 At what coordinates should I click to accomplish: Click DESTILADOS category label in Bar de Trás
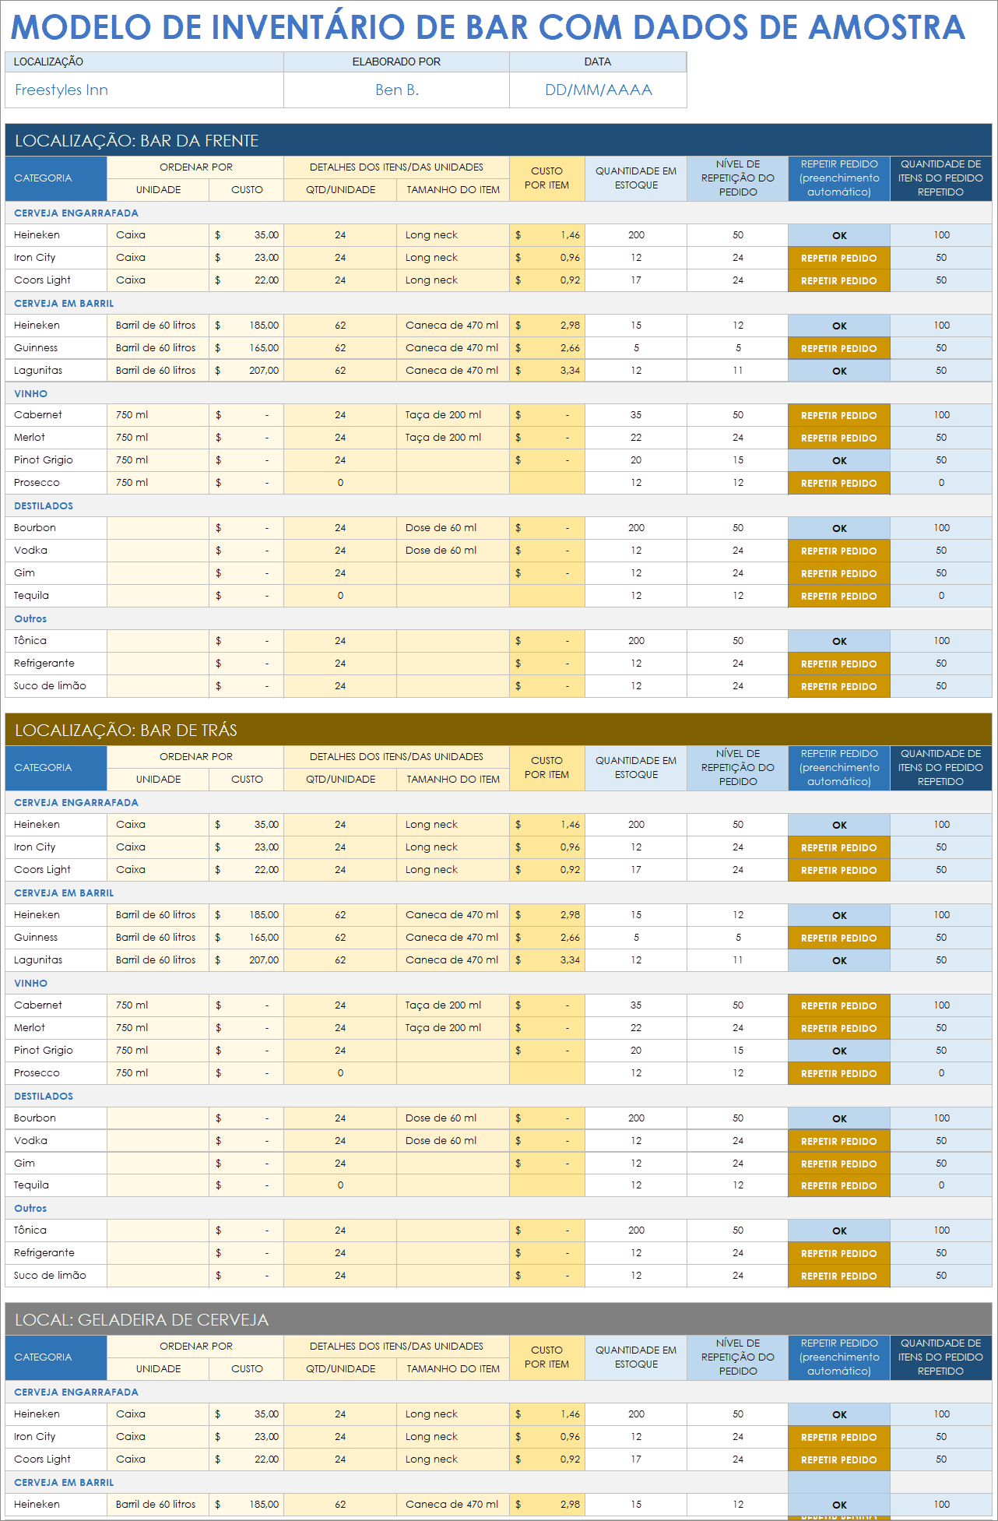44,1097
